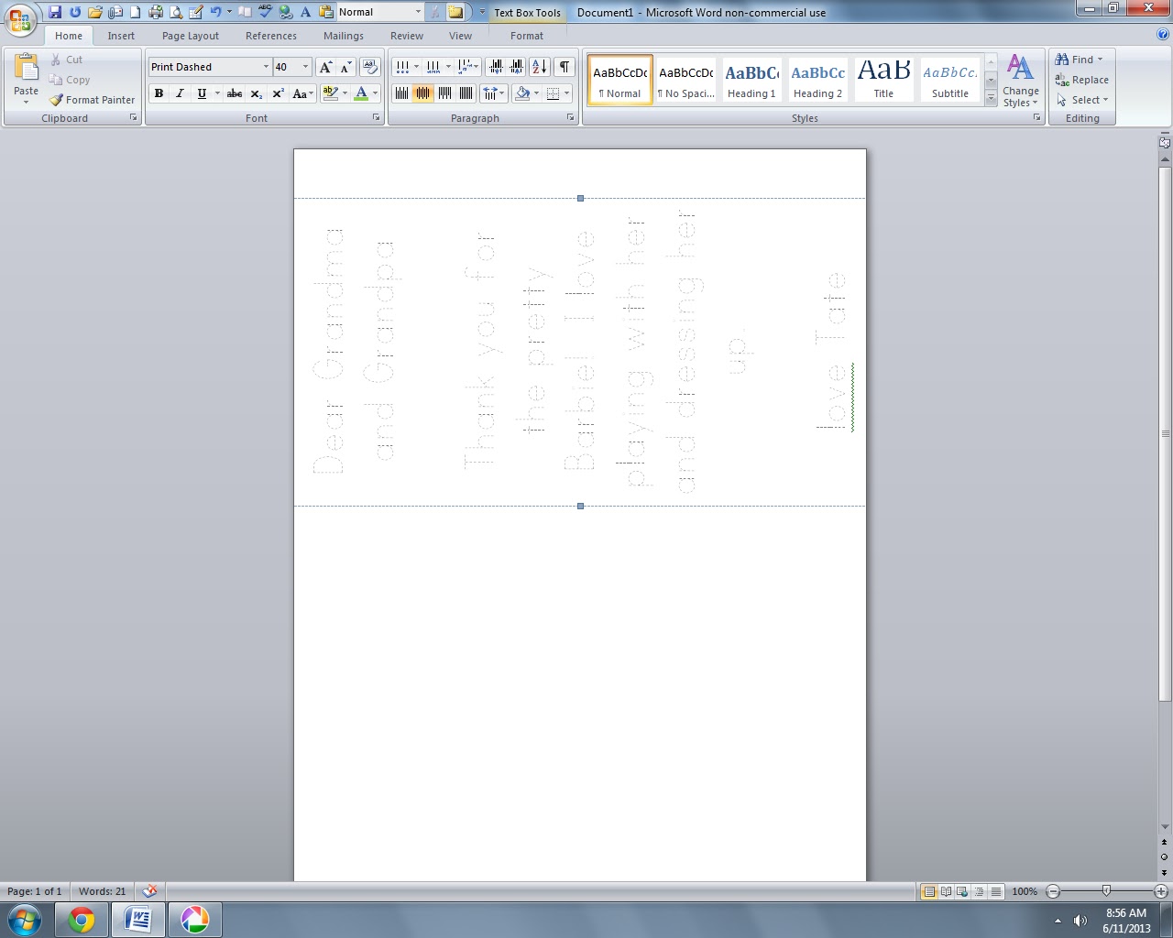Click the Replace button
Image resolution: width=1173 pixels, height=938 pixels.
(1081, 80)
